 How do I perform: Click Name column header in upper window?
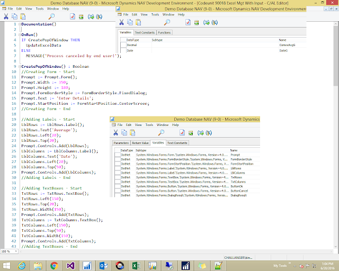tap(282, 40)
